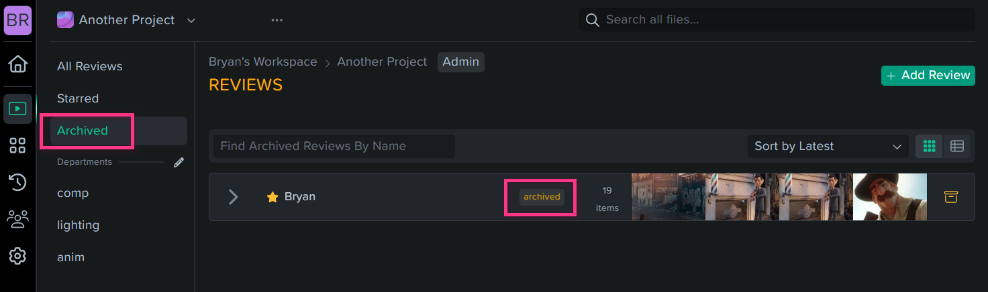This screenshot has width=988, height=292.
Task: Switch to list table view layout
Action: coord(957,146)
